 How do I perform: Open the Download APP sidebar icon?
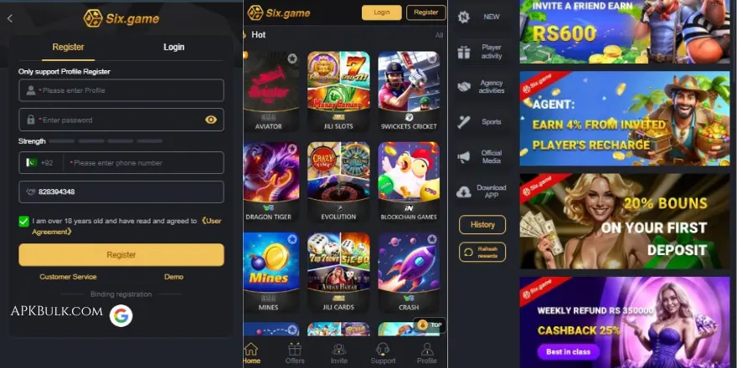(x=463, y=192)
